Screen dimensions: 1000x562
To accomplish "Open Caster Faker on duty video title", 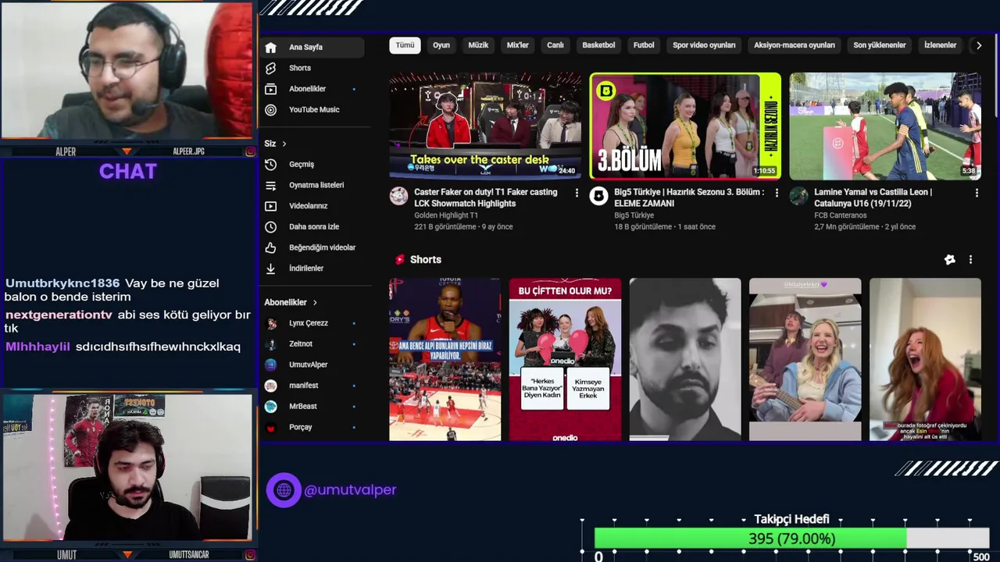I will click(x=486, y=197).
